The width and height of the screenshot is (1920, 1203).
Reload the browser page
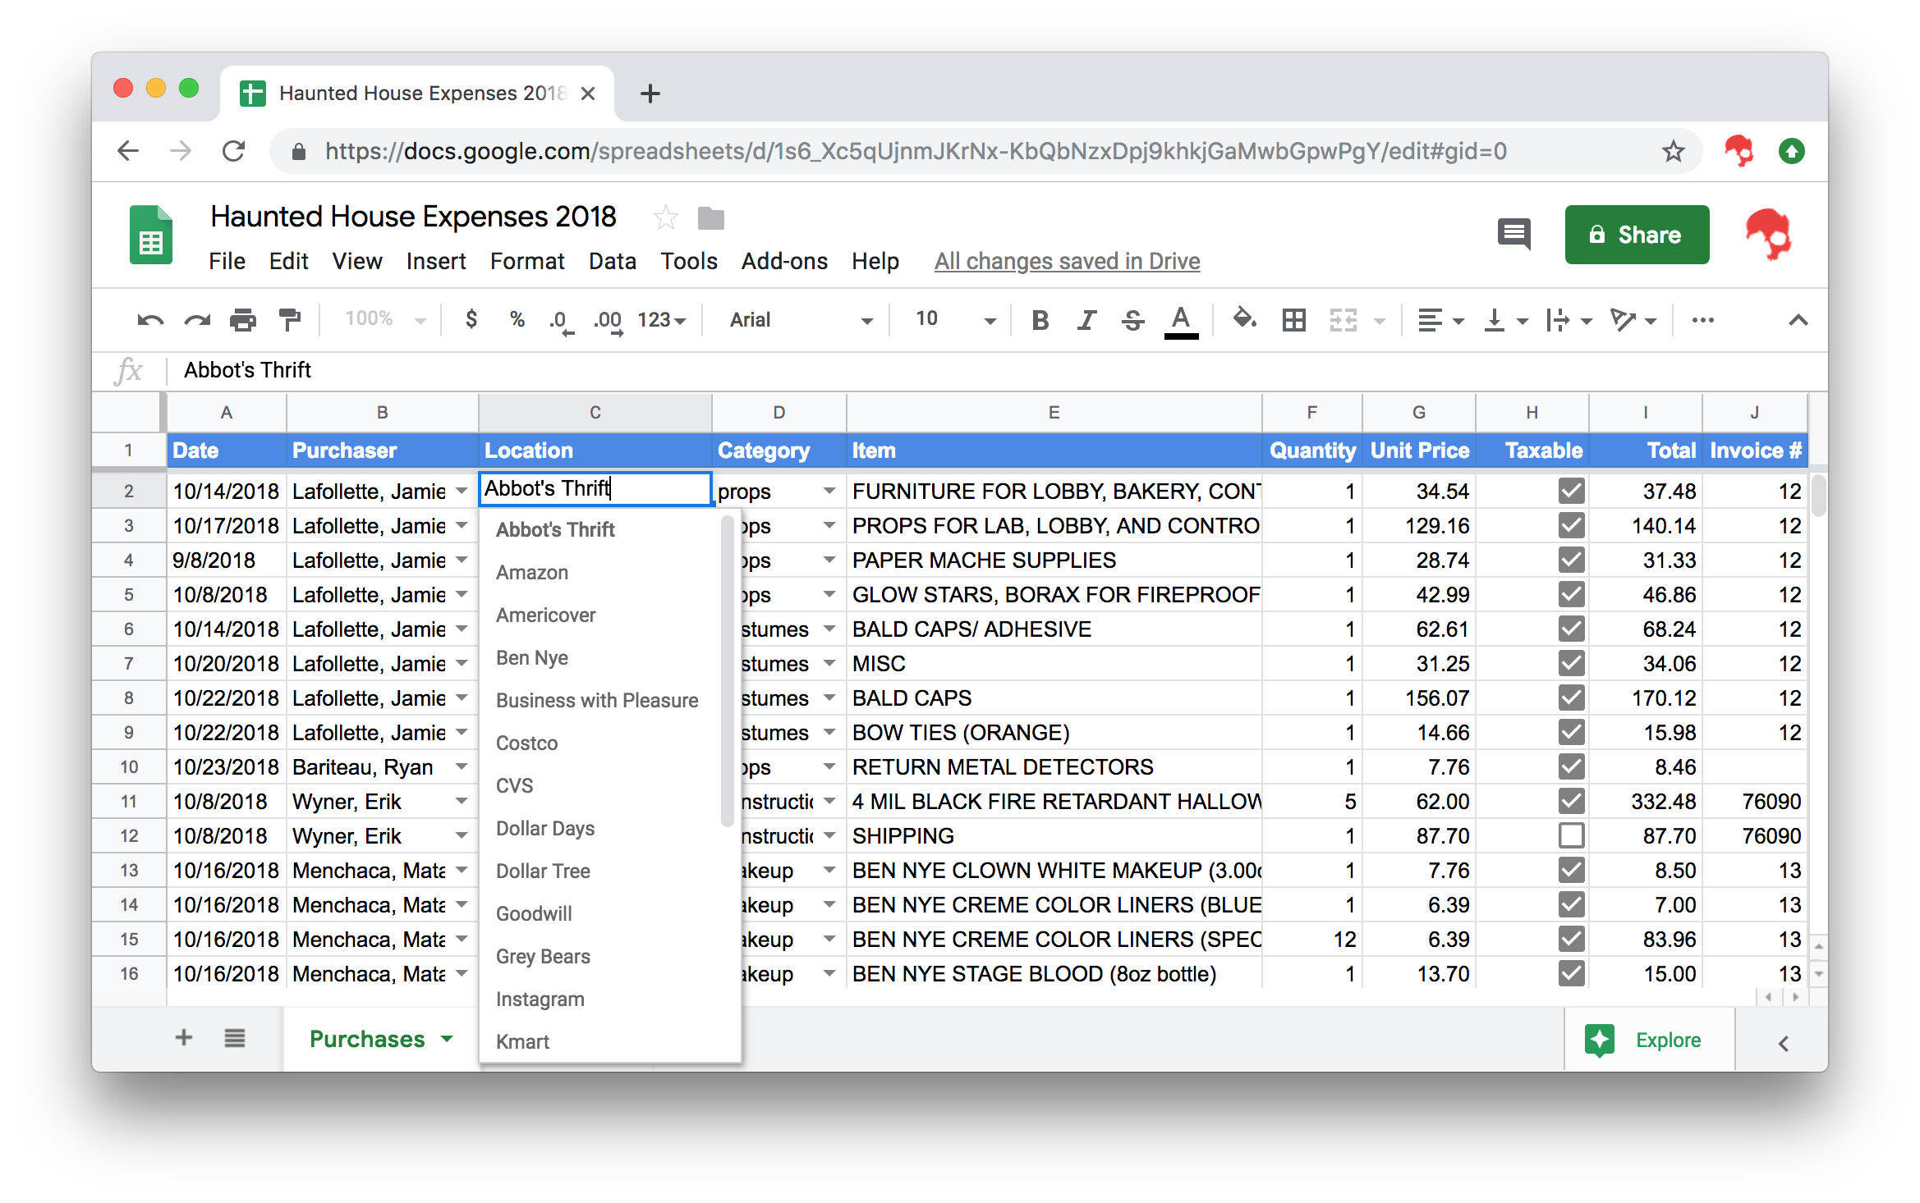point(234,151)
